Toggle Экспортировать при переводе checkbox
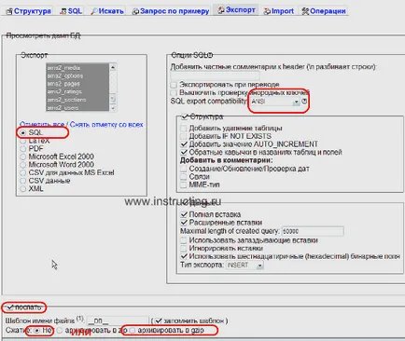 point(174,85)
